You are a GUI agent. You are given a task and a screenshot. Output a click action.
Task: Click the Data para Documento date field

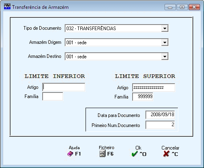[160, 115]
